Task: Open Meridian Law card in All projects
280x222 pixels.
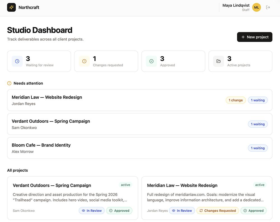Action: click(207, 198)
